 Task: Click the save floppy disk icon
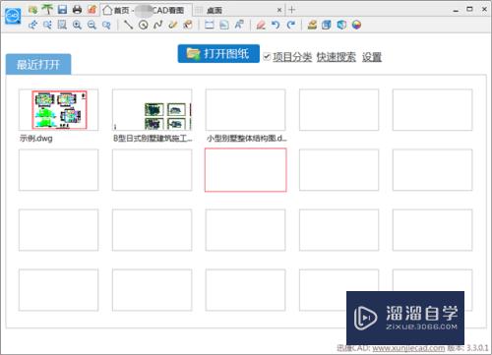[62, 10]
